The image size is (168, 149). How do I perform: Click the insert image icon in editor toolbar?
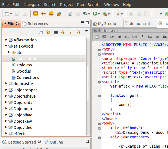pyautogui.click(x=104, y=37)
